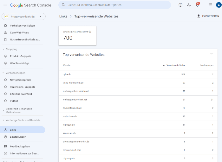Image resolution: width=222 pixels, height=162 pixels.
Task: Open the property selector dropdown
Action: (23, 16)
